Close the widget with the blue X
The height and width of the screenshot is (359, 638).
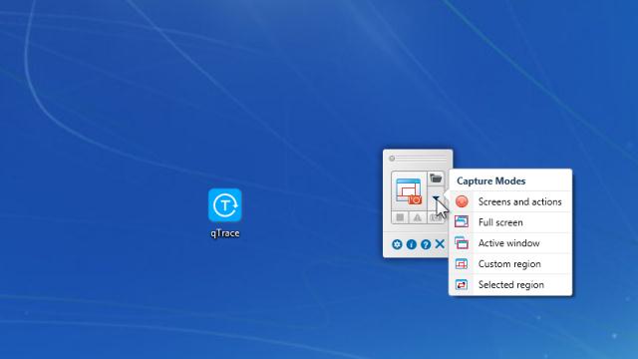440,243
